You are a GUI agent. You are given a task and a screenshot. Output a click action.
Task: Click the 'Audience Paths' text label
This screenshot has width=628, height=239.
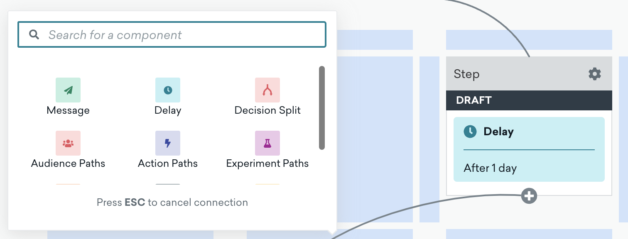(x=68, y=163)
